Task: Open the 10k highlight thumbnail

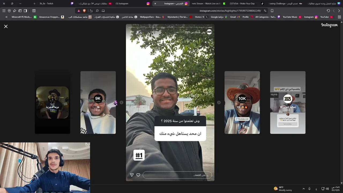Action: (242, 102)
